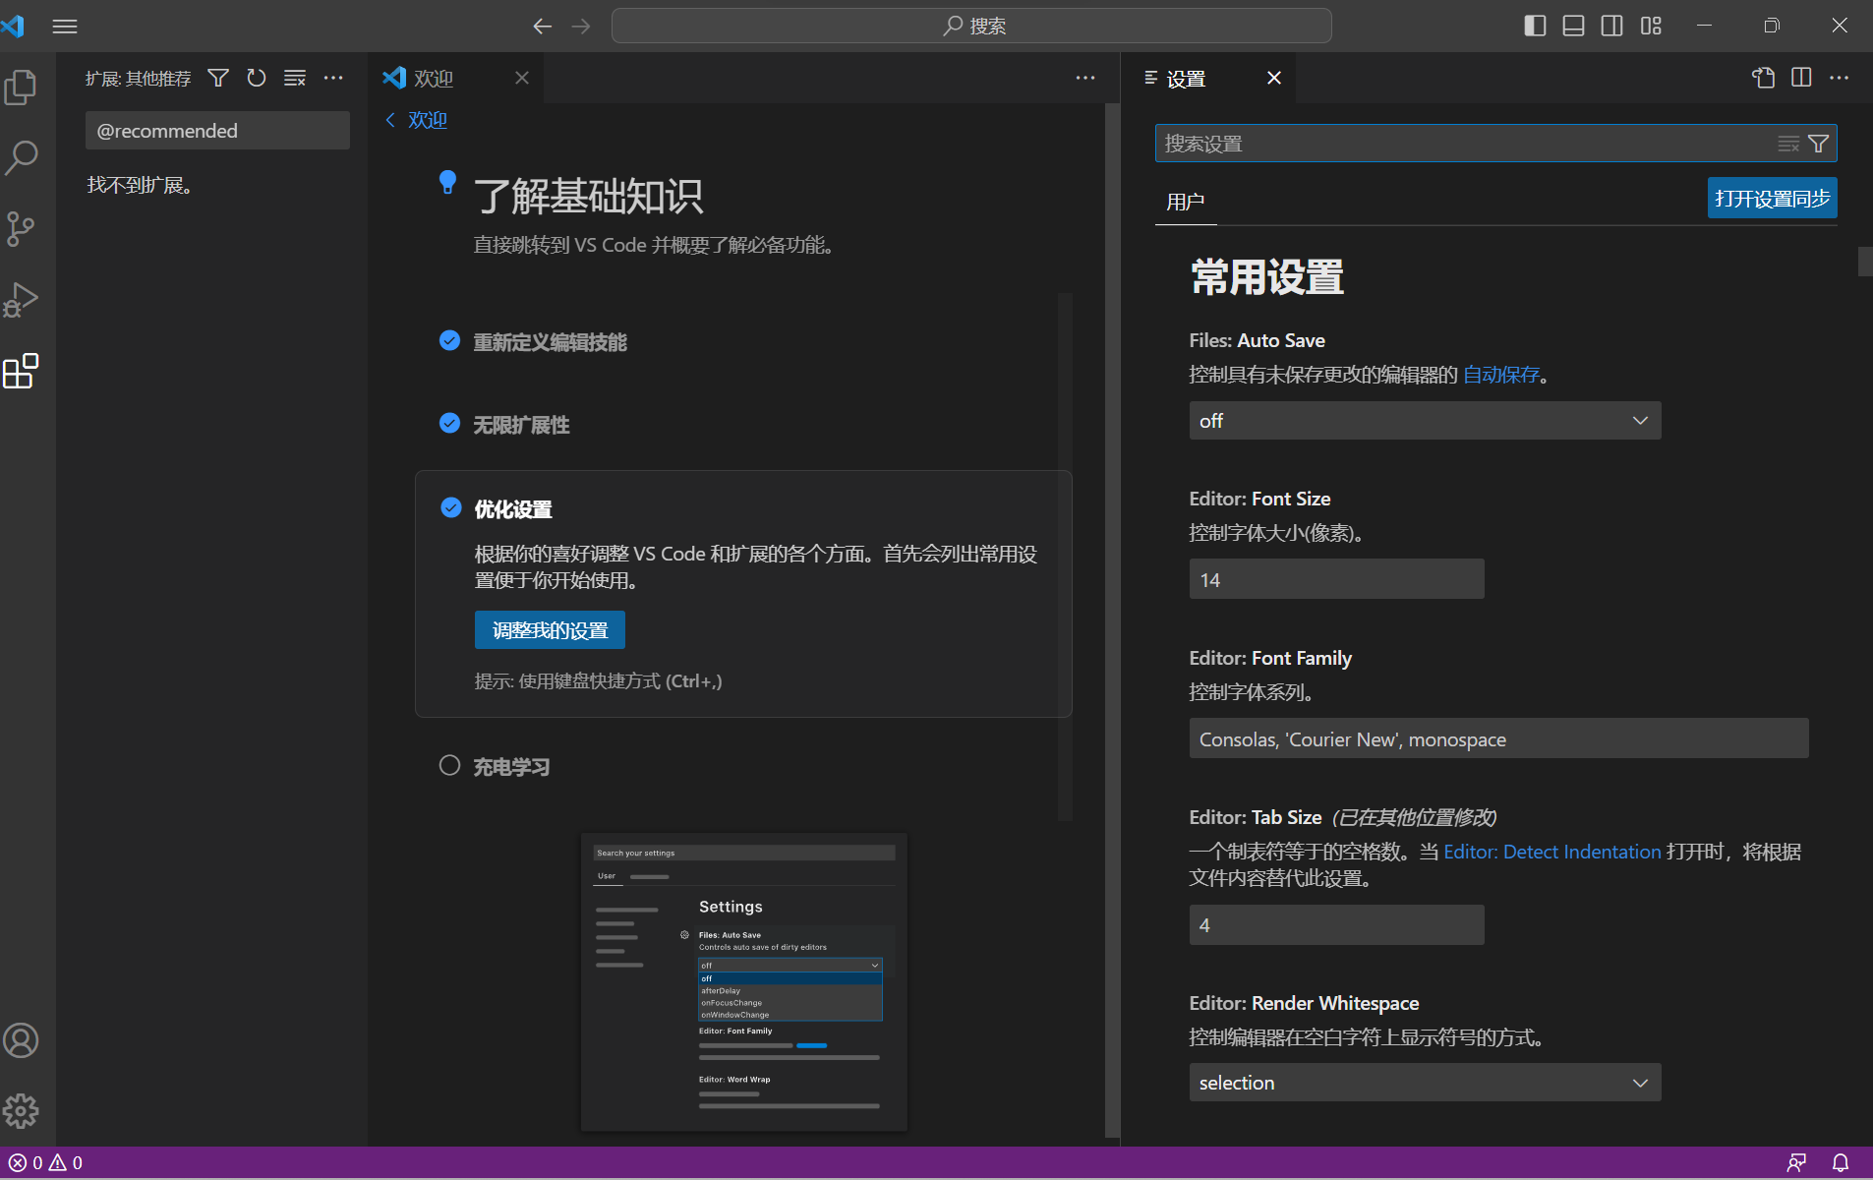Edit the Editor: Tab Size value 4

(x=1336, y=925)
